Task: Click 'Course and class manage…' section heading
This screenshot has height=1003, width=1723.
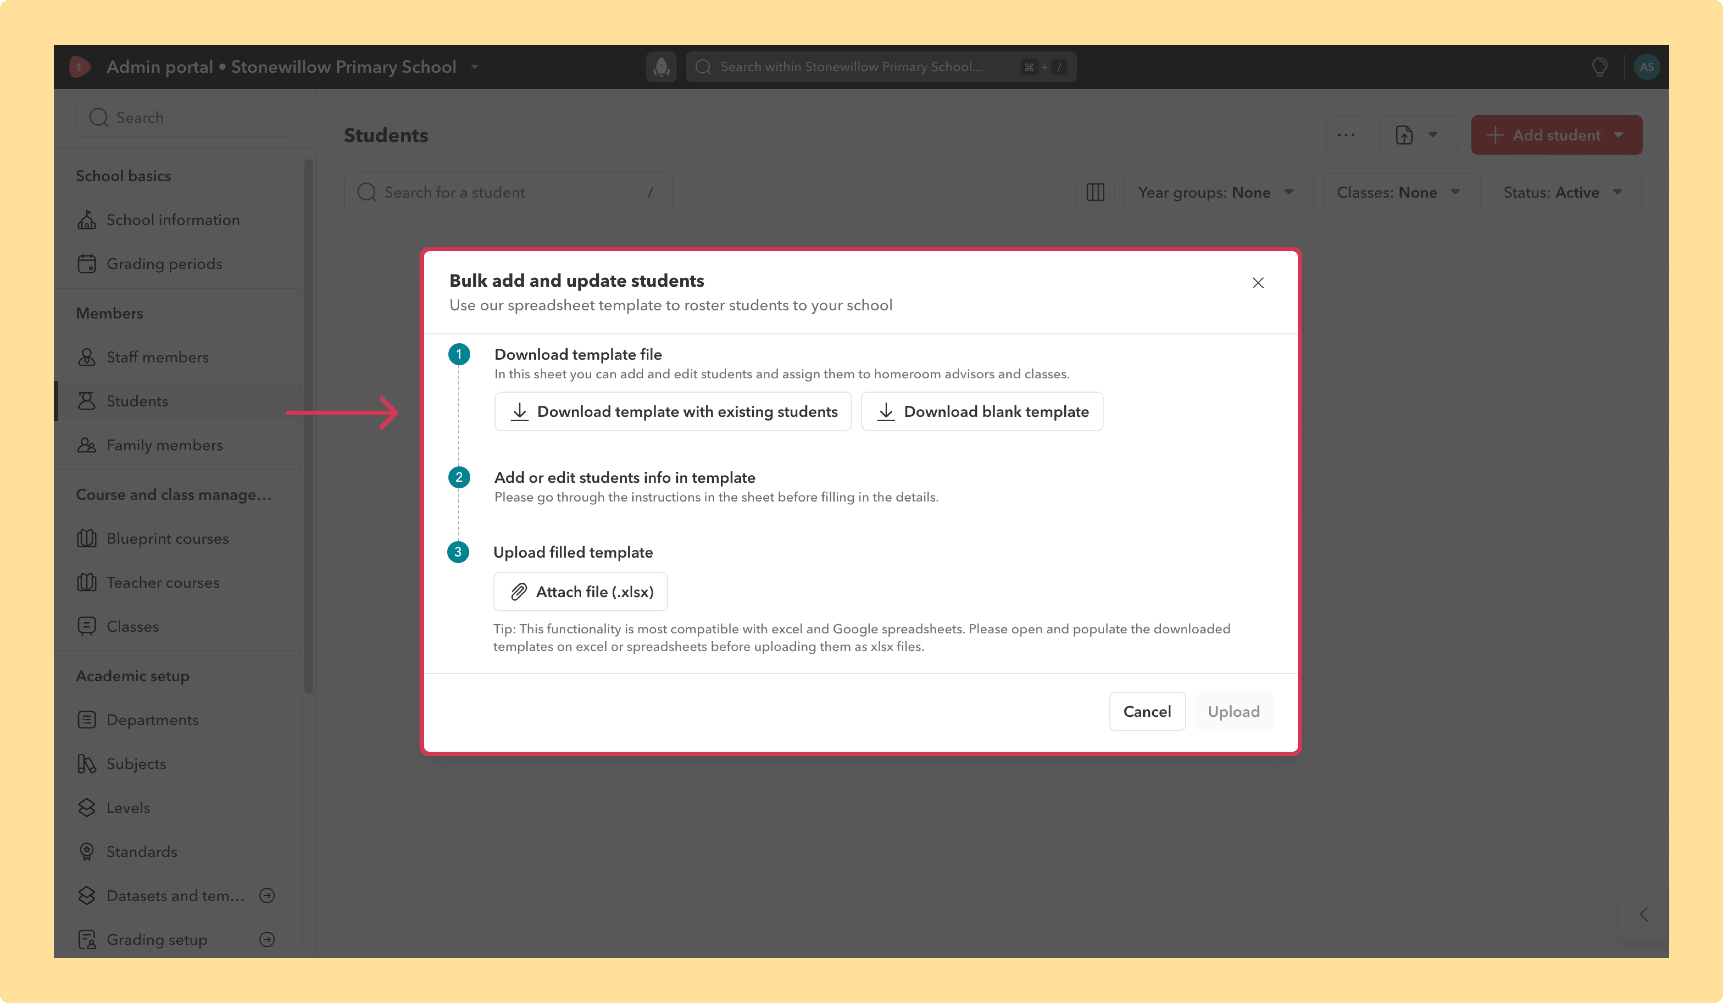Action: 174,495
